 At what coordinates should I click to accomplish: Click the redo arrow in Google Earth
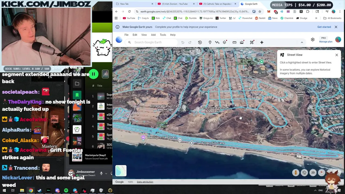pos(190,42)
